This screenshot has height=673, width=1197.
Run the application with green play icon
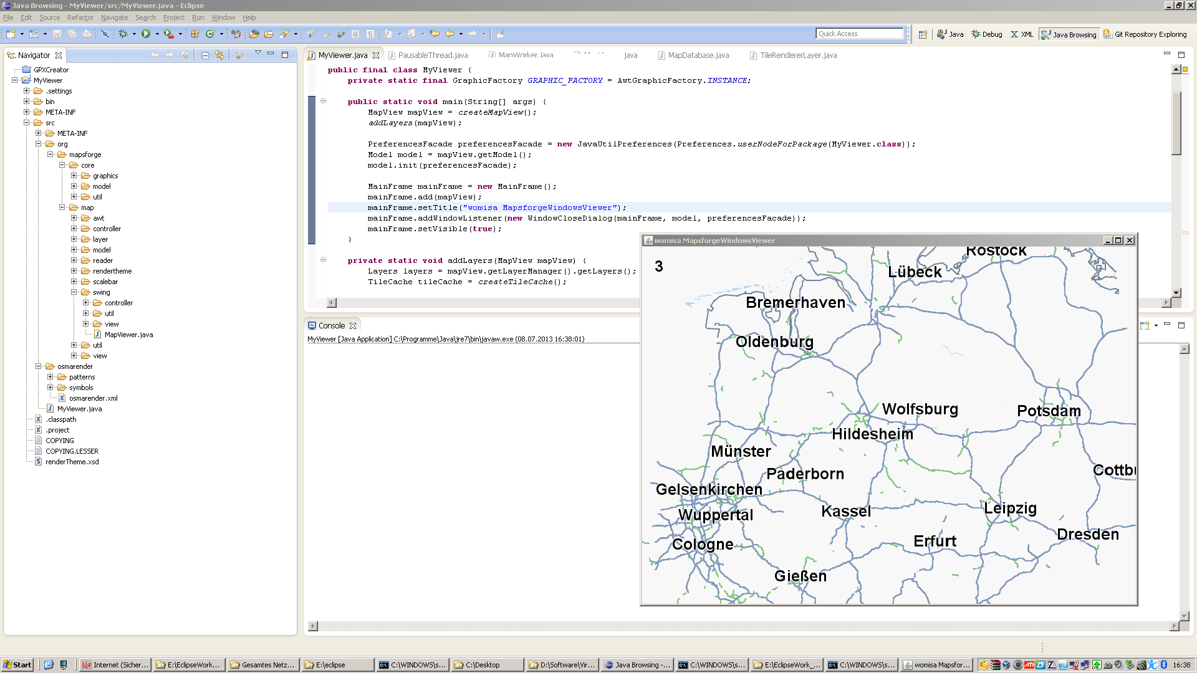[146, 34]
